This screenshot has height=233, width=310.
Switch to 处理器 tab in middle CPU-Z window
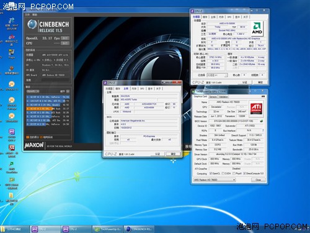coord(109,89)
